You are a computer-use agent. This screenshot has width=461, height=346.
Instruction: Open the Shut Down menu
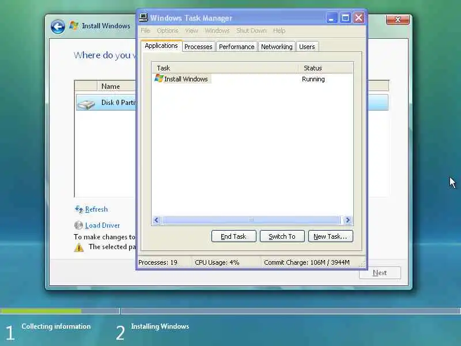(x=251, y=31)
